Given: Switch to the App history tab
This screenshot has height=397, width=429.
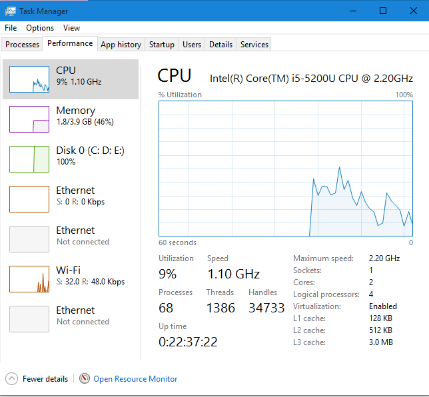Looking at the screenshot, I should 121,45.
